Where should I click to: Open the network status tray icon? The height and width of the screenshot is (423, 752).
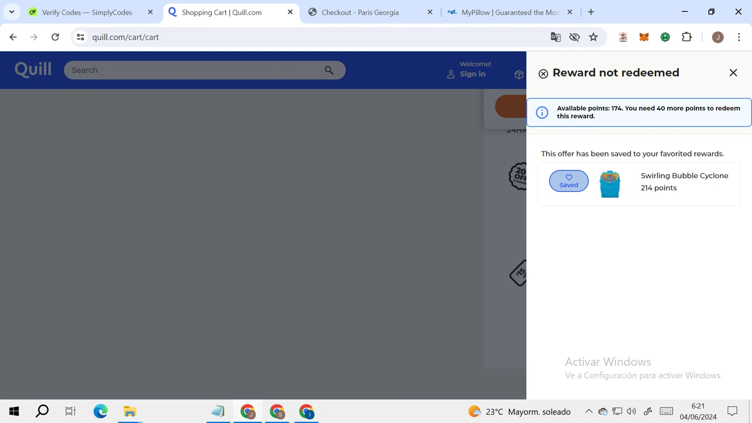click(x=617, y=411)
